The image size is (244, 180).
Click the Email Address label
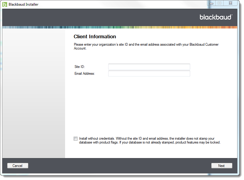click(x=85, y=74)
